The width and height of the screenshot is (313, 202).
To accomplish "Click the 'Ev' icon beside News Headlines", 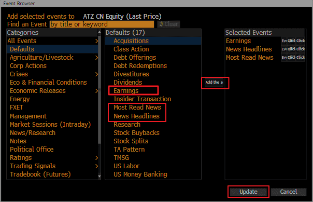I will (x=284, y=49).
